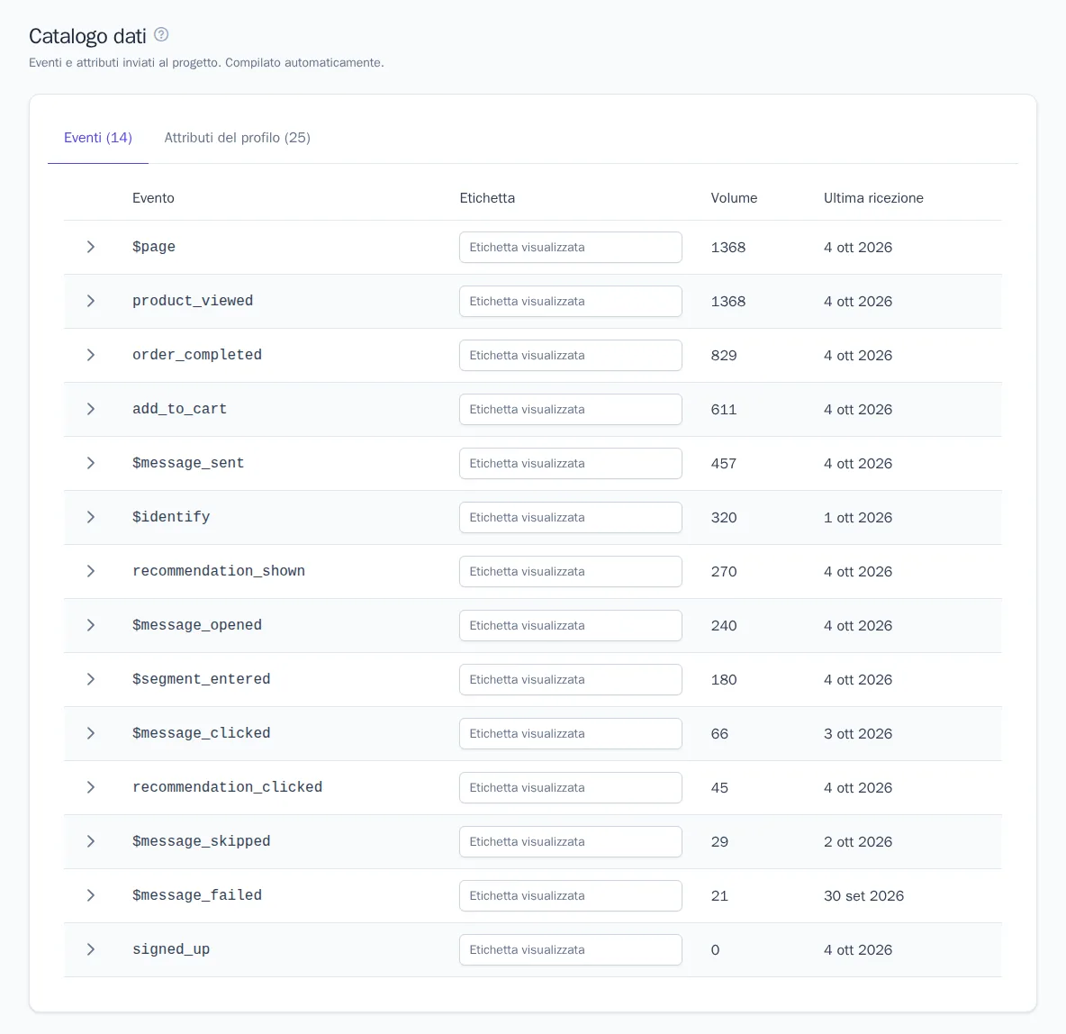Expand the signed_up event row
This screenshot has width=1066, height=1034.
90,949
